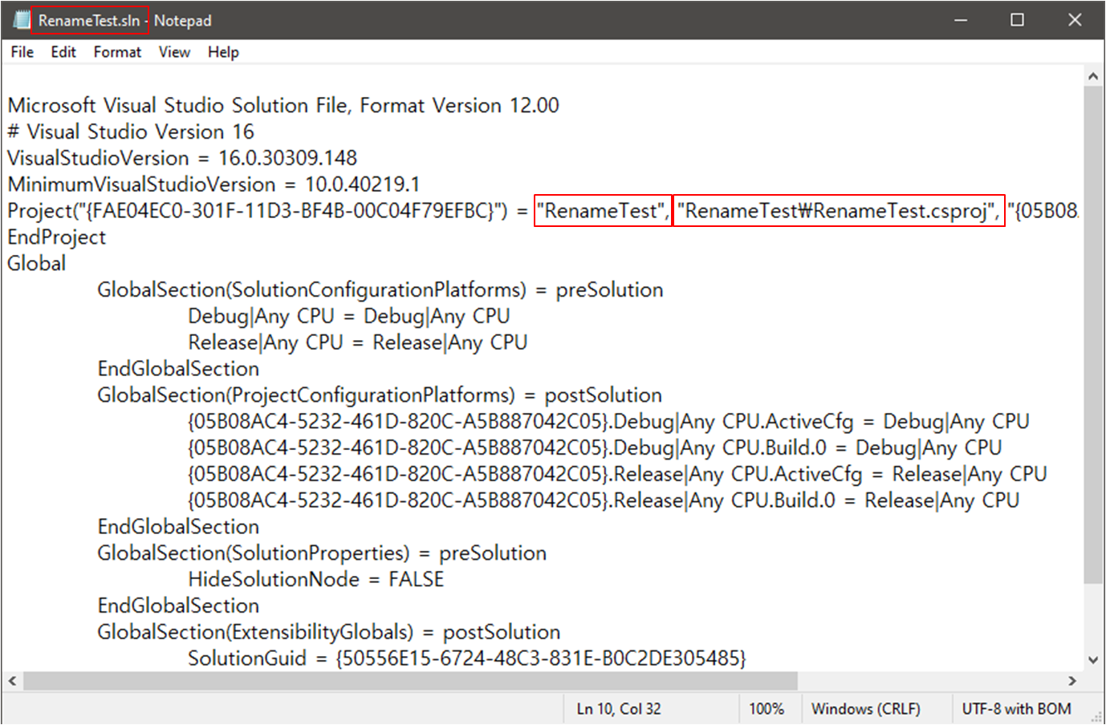Click vertical scrollbar down arrow
Image resolution: width=1106 pixels, height=725 pixels.
click(1093, 660)
